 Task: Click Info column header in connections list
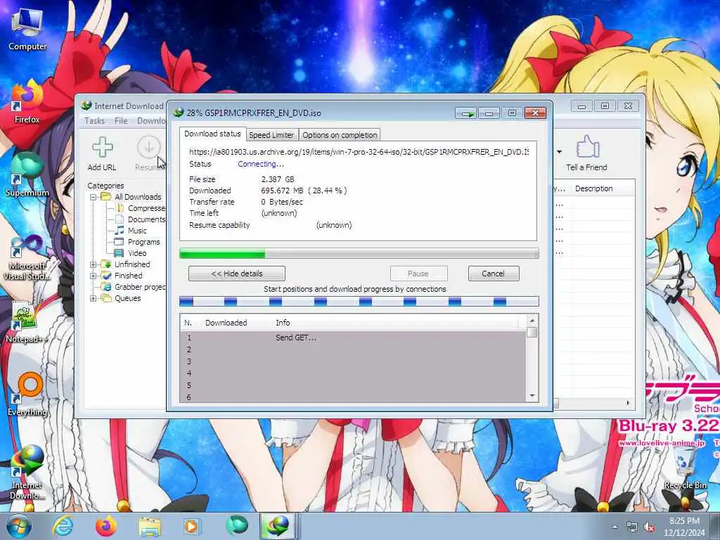click(x=283, y=323)
